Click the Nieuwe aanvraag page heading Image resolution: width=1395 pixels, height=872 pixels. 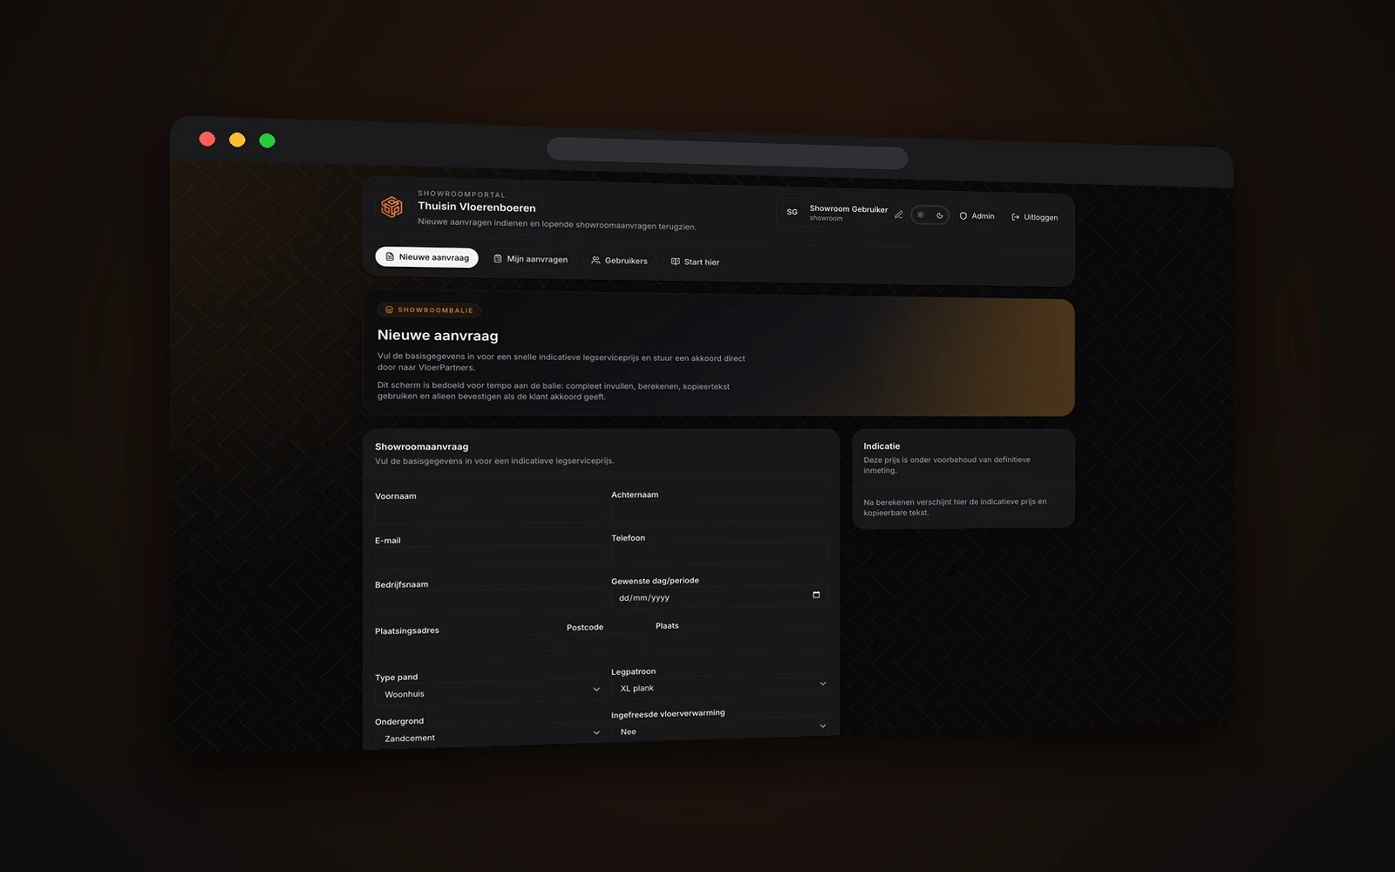(438, 336)
